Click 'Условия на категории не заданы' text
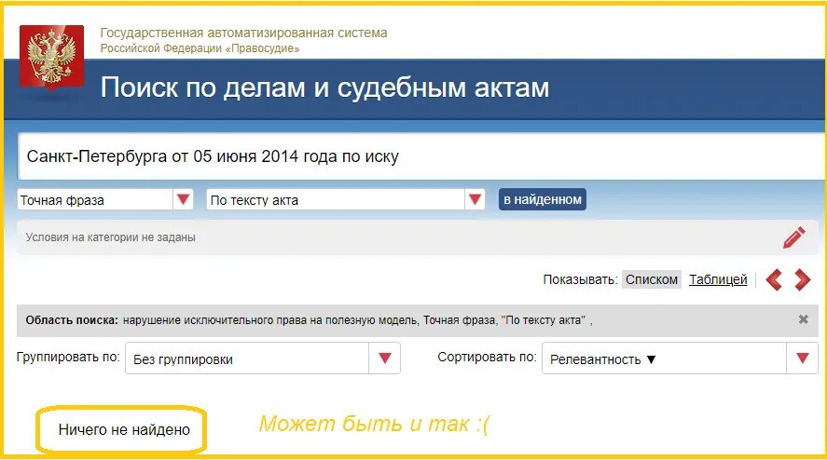Viewport: 827px width, 460px height. click(111, 237)
